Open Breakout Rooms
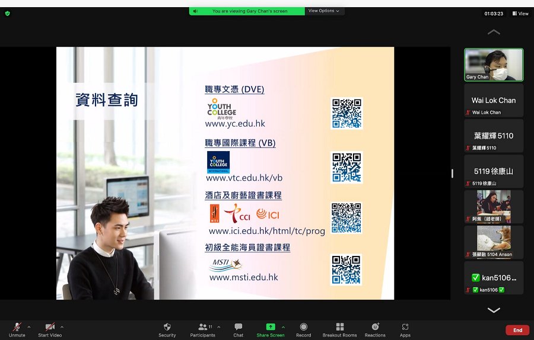Image resolution: width=534 pixels, height=340 pixels. (x=340, y=327)
